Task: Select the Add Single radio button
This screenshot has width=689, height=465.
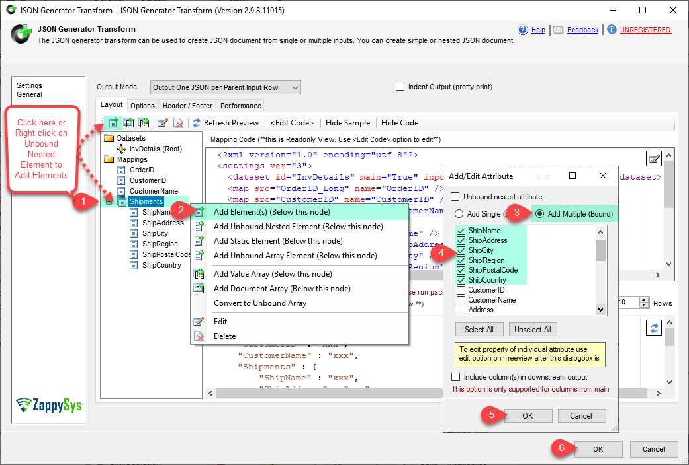Action: coord(459,214)
